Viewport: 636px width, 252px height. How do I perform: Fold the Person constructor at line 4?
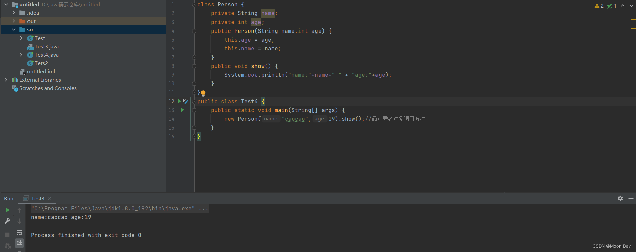[194, 31]
